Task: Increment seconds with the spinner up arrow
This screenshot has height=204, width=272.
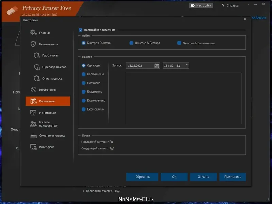Action: (187, 64)
